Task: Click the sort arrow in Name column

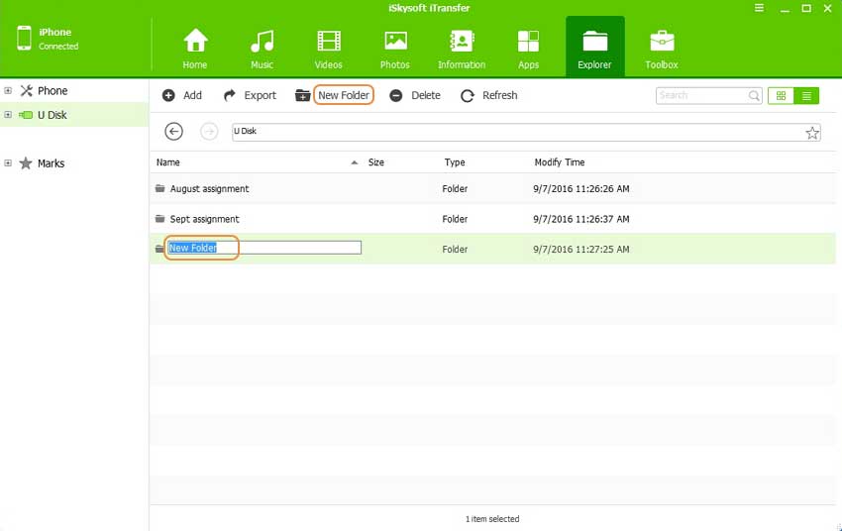Action: 355,162
